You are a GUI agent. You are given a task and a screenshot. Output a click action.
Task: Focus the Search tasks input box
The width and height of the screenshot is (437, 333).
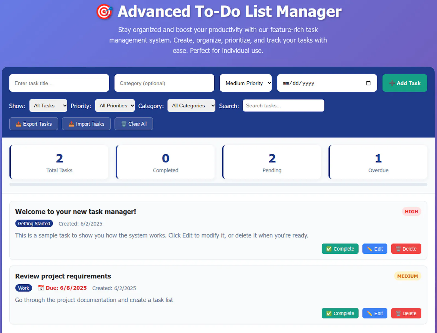284,106
